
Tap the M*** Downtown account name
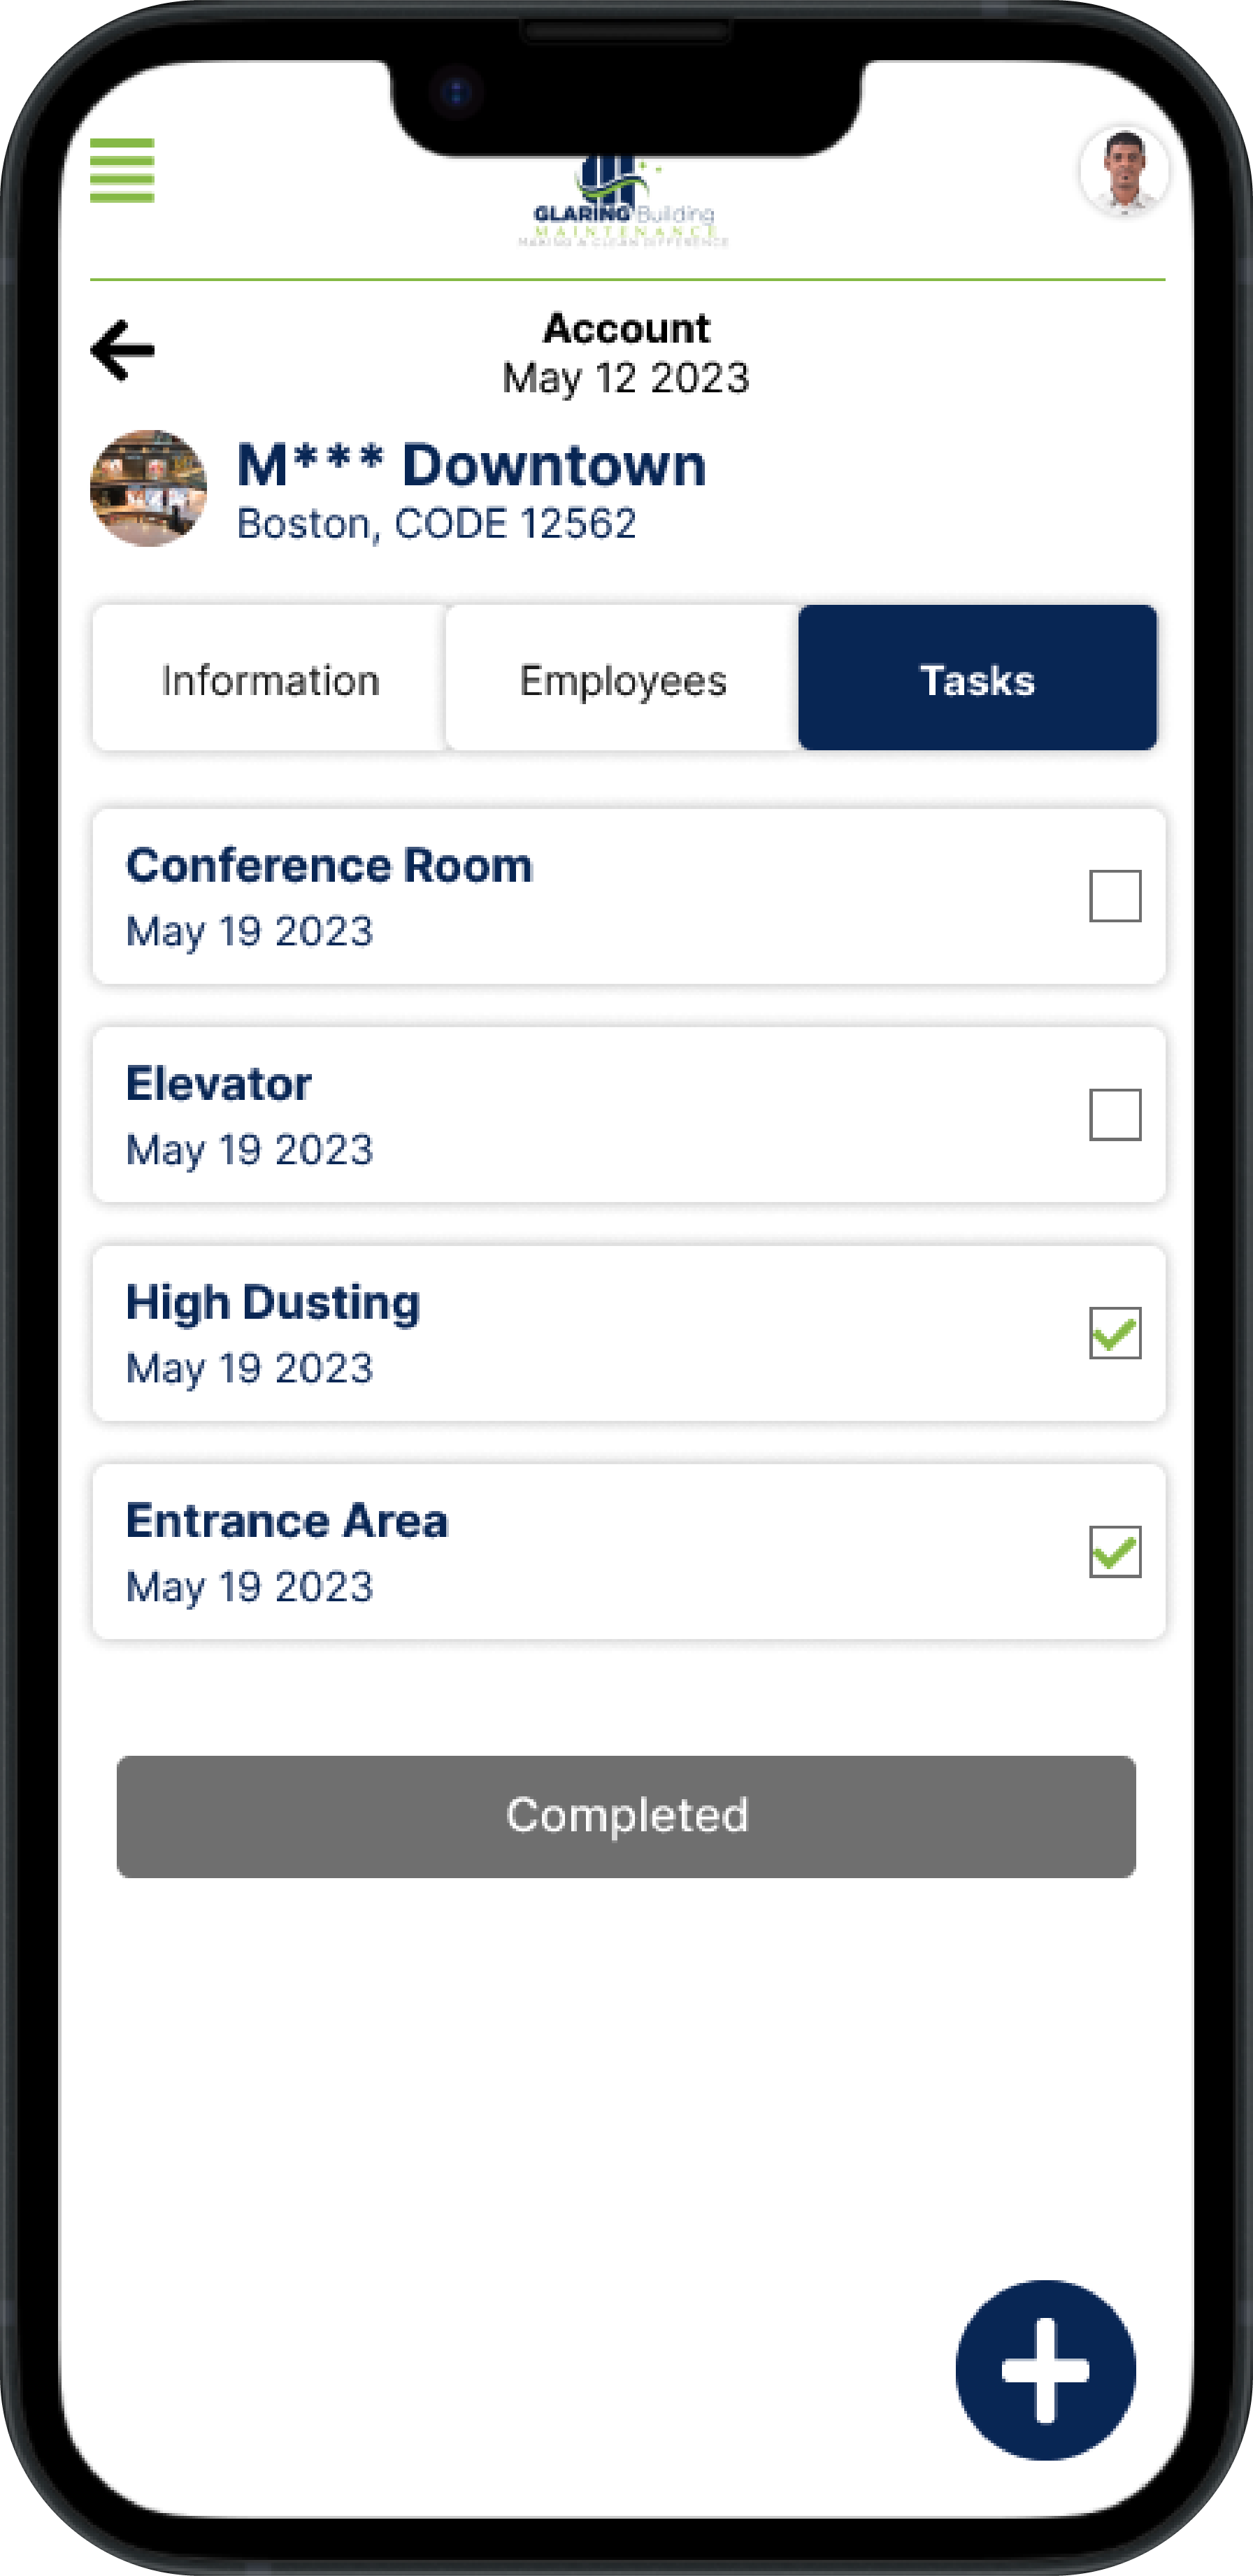[x=471, y=466]
